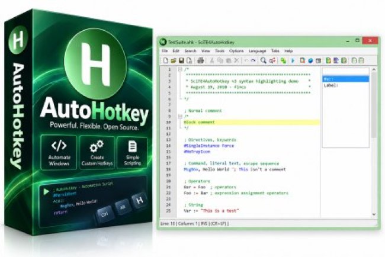Viewport: 385px width, 257px height.
Task: Click the first pale grey document icon
Action: point(354,60)
